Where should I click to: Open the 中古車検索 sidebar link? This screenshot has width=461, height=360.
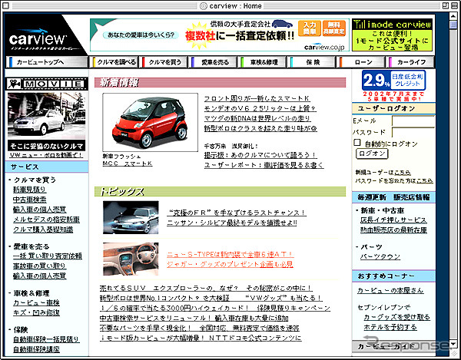coord(29,200)
